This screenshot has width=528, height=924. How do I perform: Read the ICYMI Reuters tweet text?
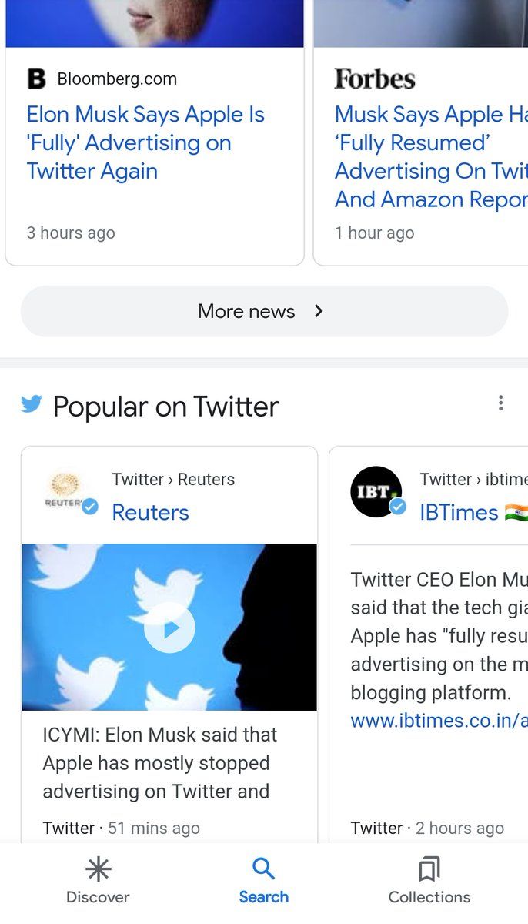pos(159,763)
